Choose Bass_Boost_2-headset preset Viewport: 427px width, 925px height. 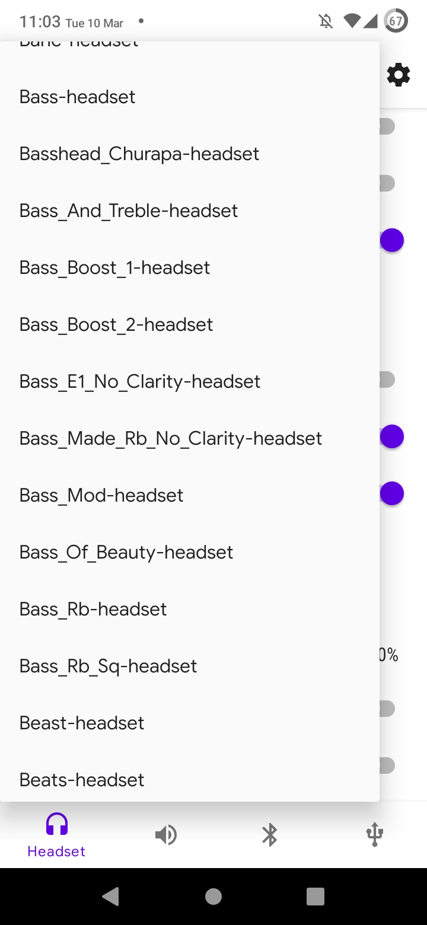(x=190, y=324)
